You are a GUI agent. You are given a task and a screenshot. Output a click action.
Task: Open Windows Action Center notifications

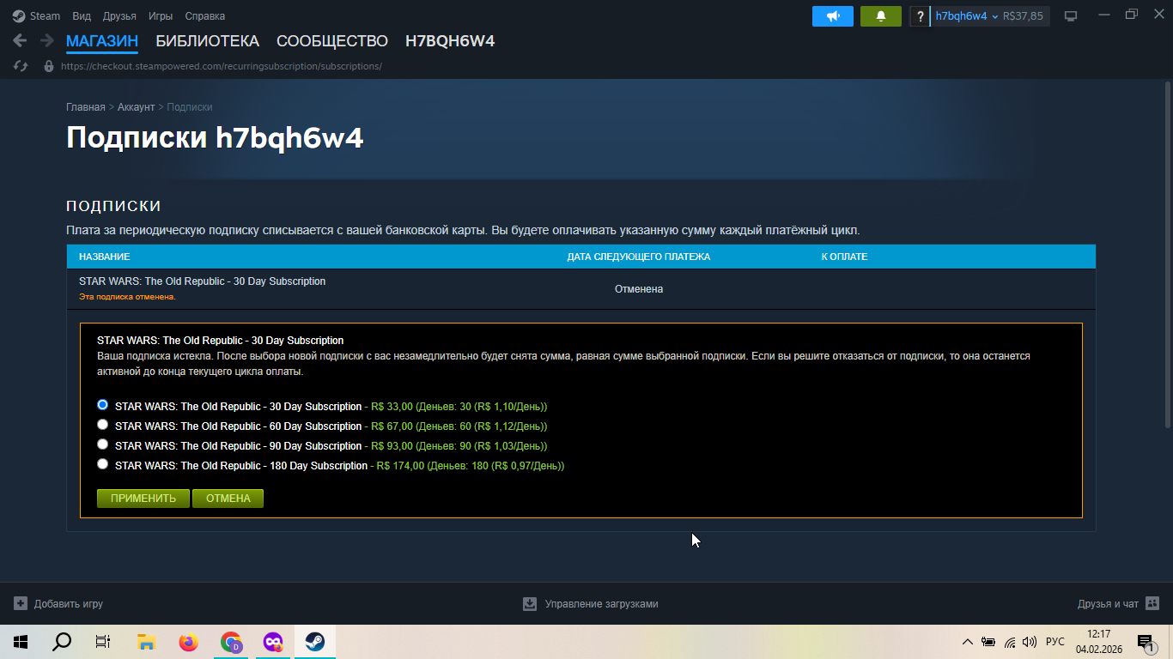pyautogui.click(x=1146, y=642)
